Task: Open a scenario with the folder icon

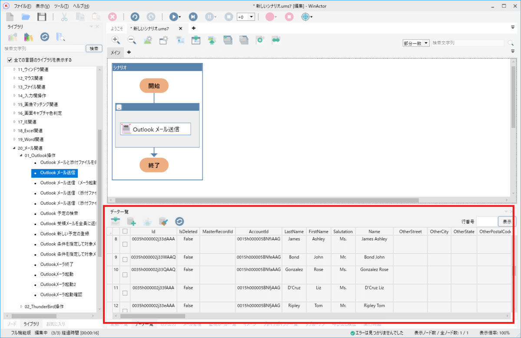Action: pyautogui.click(x=26, y=17)
